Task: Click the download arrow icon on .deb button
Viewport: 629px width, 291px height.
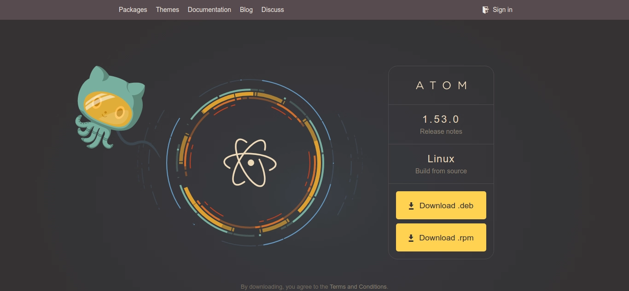Action: (411, 206)
